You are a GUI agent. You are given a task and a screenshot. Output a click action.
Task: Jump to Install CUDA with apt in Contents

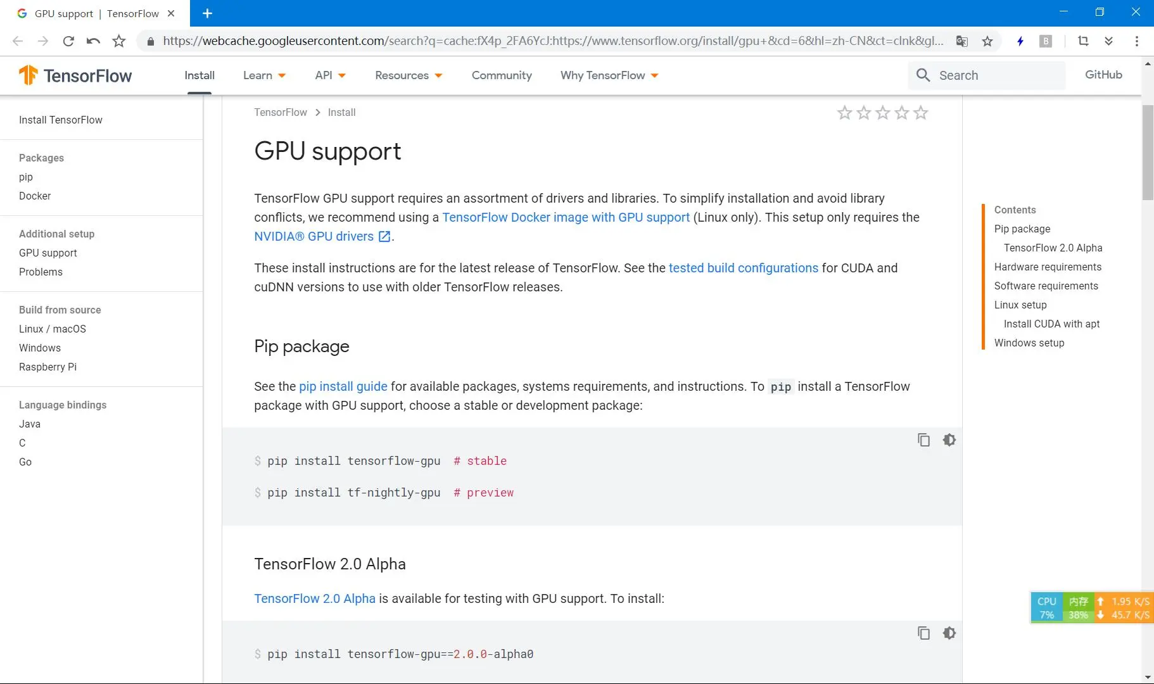click(x=1051, y=324)
